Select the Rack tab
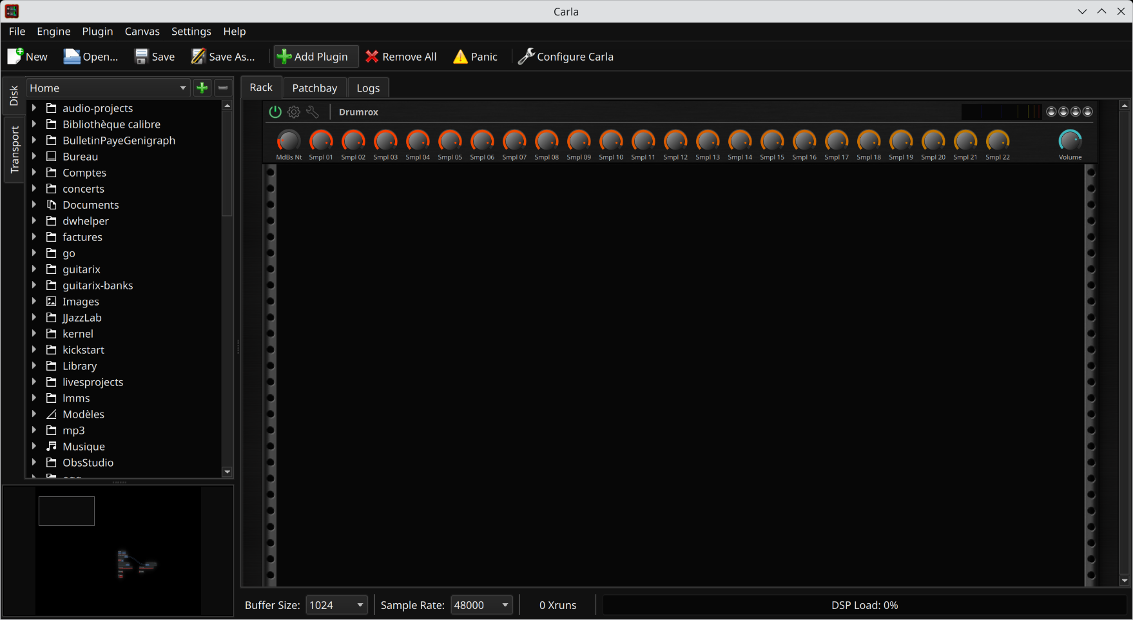The width and height of the screenshot is (1133, 620). pos(261,88)
